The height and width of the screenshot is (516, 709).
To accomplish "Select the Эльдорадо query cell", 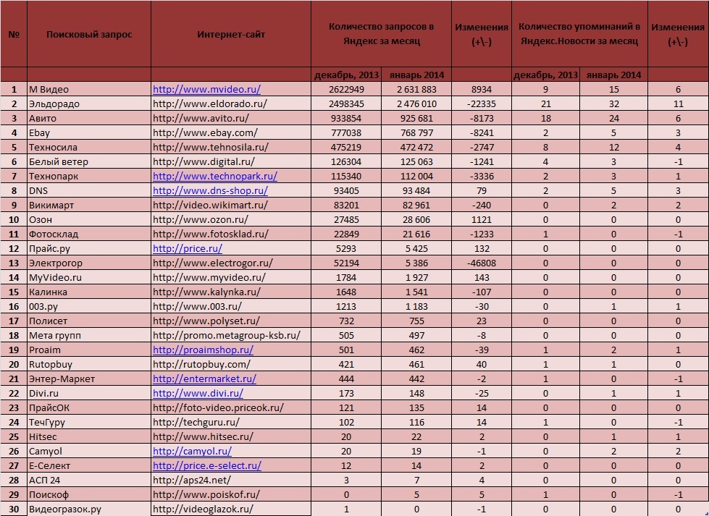I will pyautogui.click(x=89, y=104).
